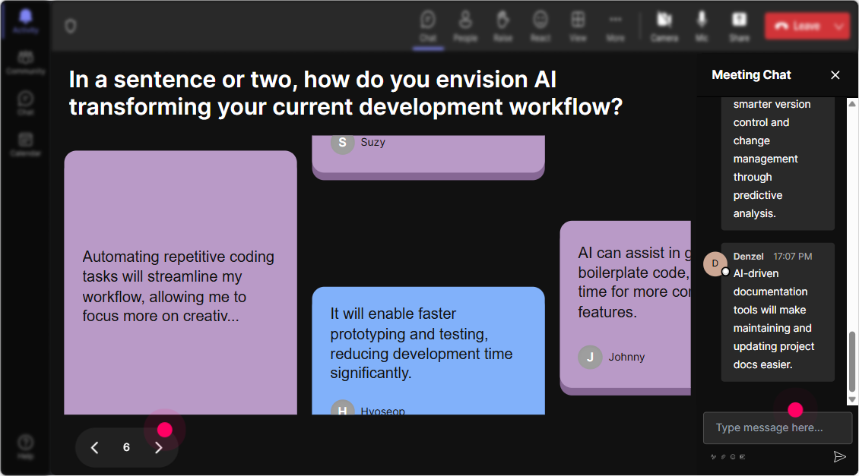Click the 'Meeting Chat' panel title

click(x=751, y=75)
